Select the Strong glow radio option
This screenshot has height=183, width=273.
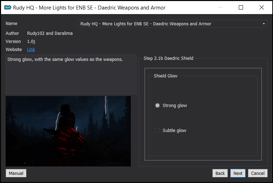tap(171, 106)
